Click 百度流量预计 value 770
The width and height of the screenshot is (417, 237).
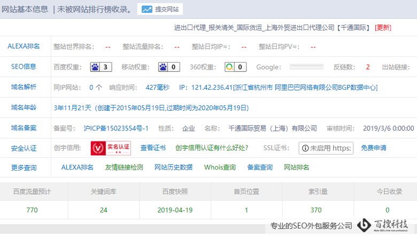click(32, 210)
